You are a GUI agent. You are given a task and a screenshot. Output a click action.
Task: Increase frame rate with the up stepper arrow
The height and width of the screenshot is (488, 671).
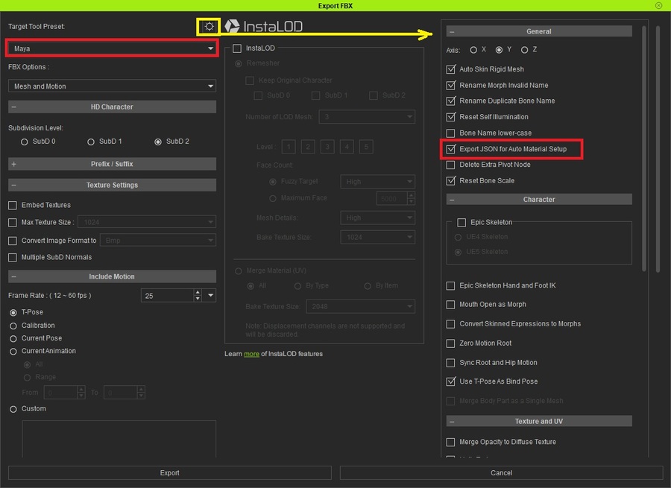198,293
